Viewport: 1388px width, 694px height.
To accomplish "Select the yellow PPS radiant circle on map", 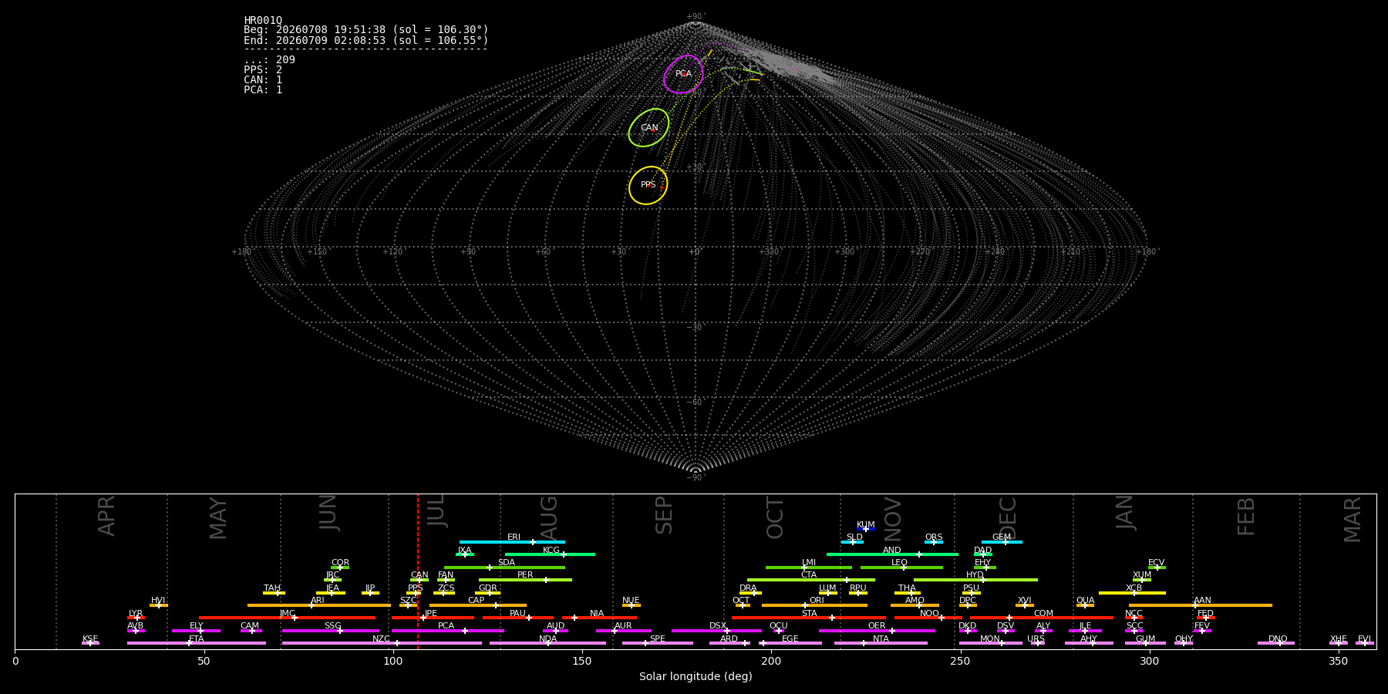I will click(648, 185).
